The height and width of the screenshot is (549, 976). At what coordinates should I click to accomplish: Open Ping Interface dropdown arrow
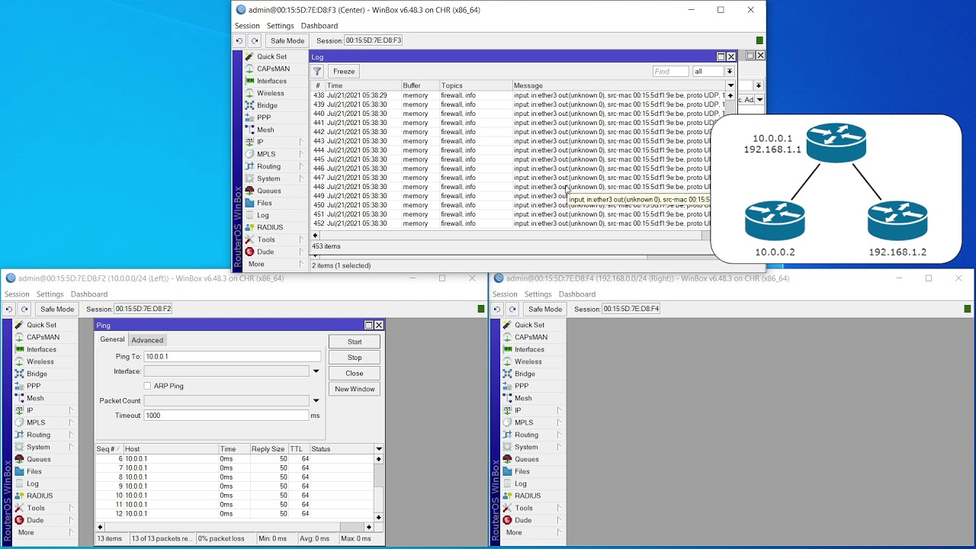click(x=316, y=371)
